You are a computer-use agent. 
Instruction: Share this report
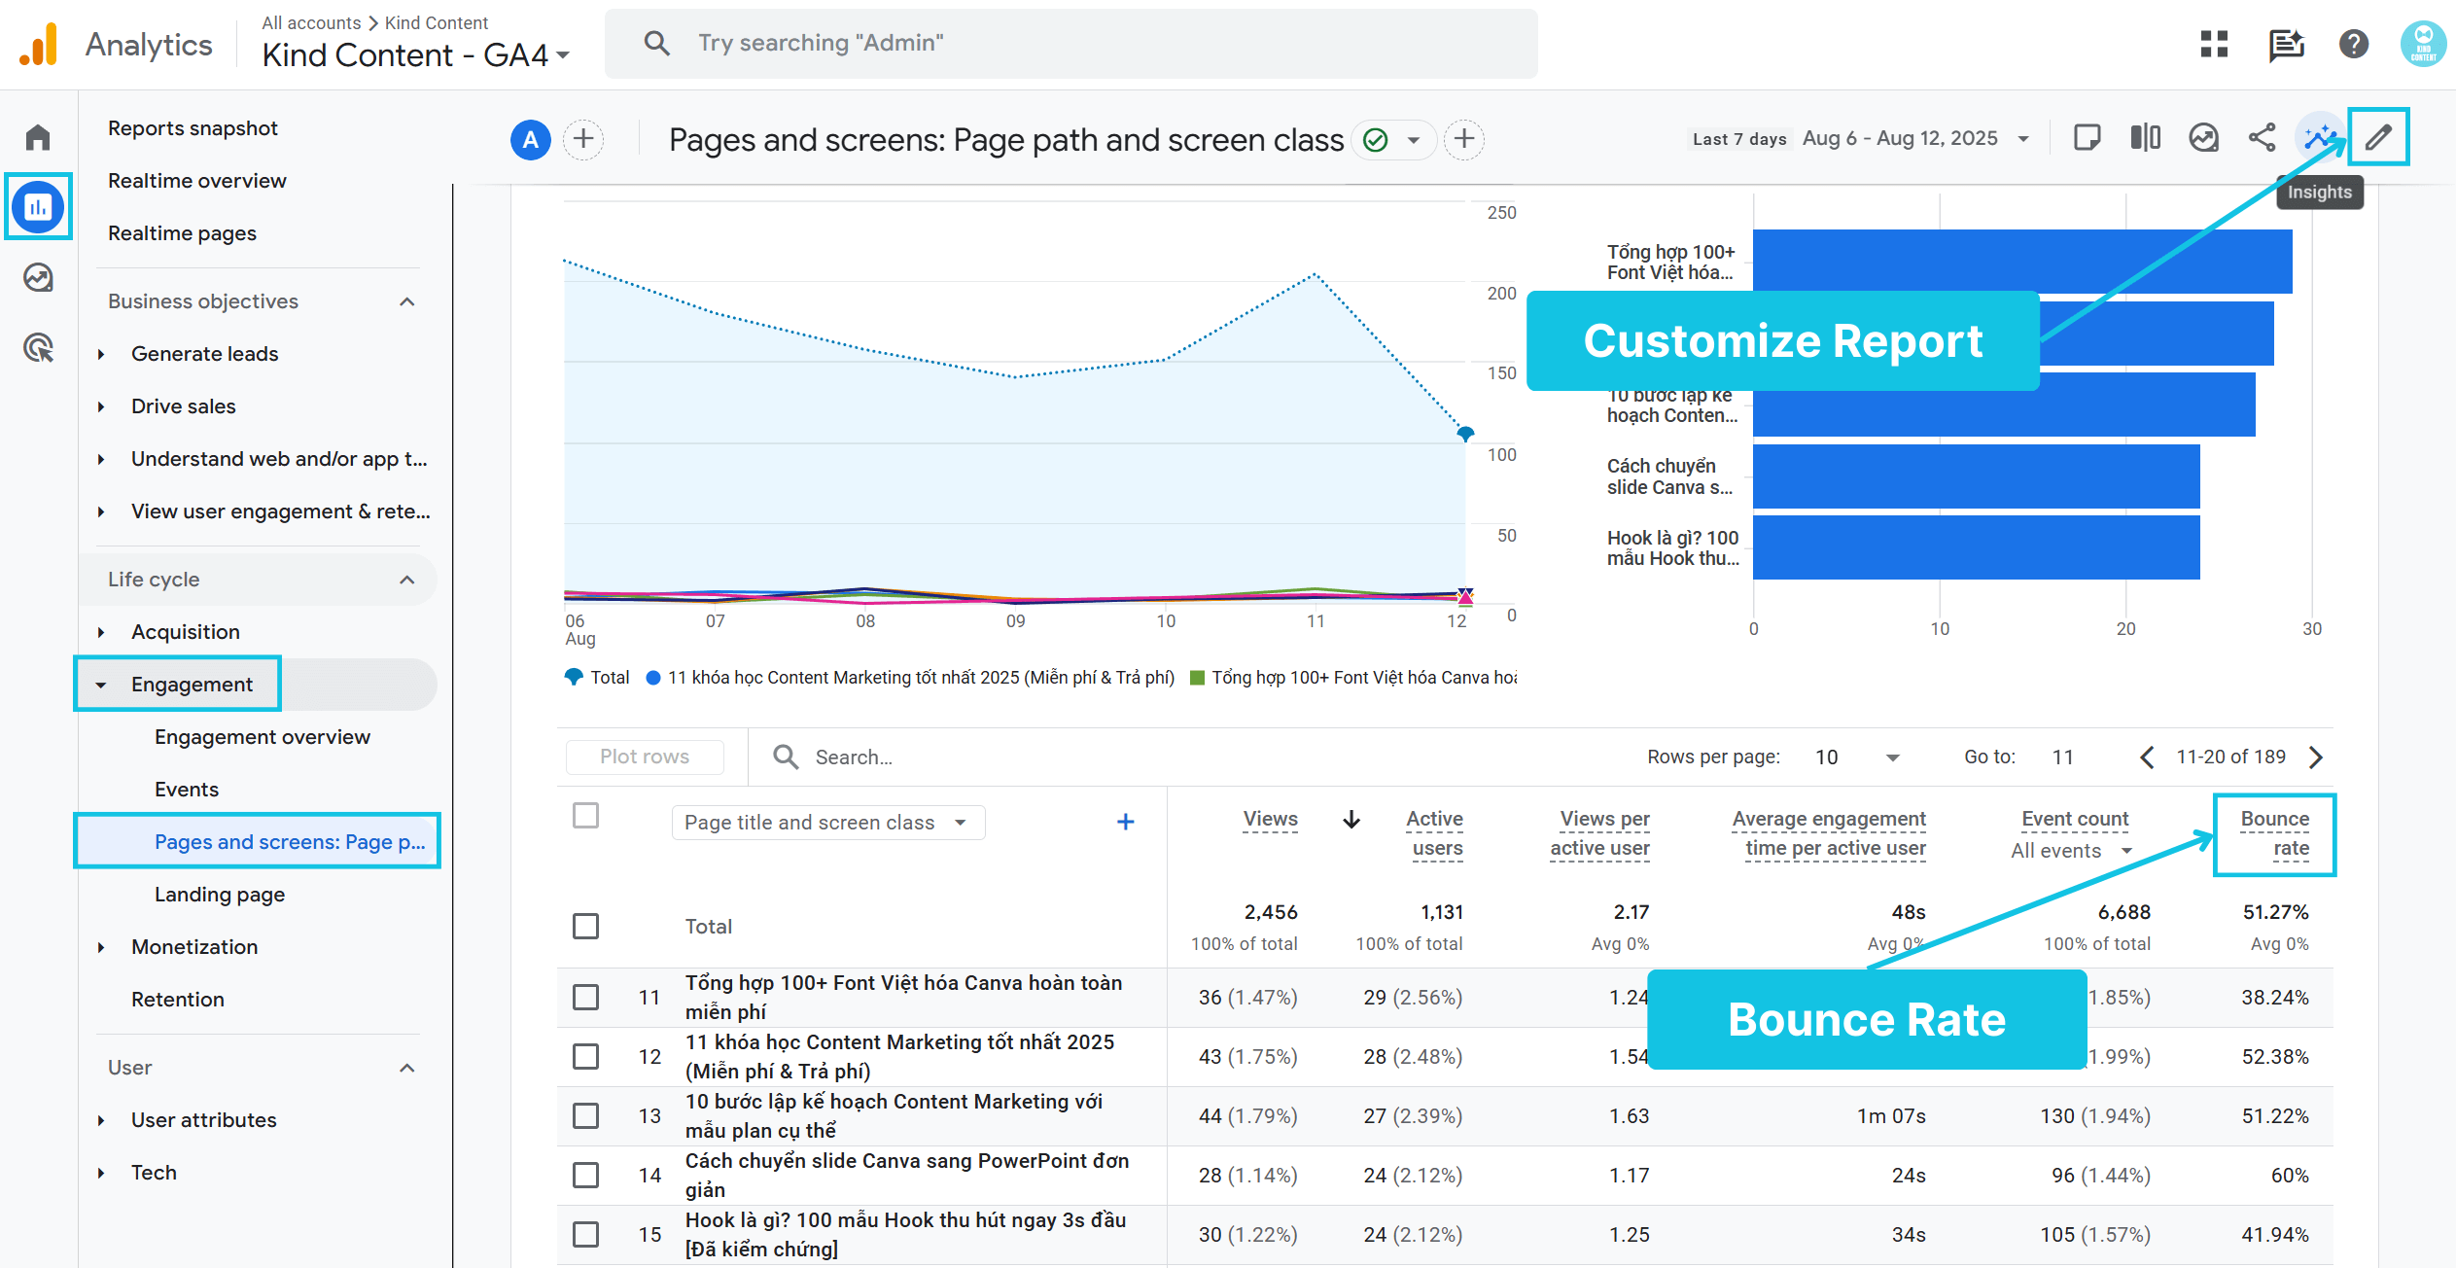[x=2262, y=138]
